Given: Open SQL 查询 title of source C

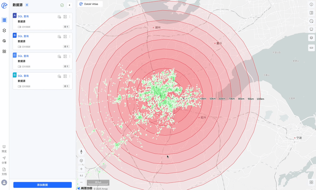Looking at the screenshot, I should (23, 56).
